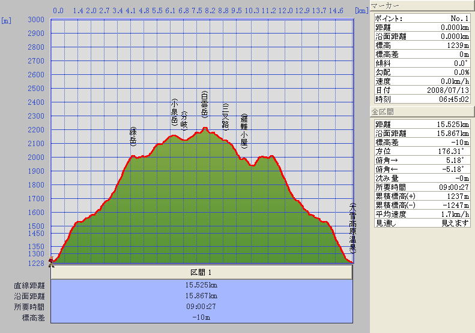Image resolution: width=475 pixels, height=333 pixels.
Task: Click the 直線距離 row label below the chart
Action: pyautogui.click(x=29, y=285)
